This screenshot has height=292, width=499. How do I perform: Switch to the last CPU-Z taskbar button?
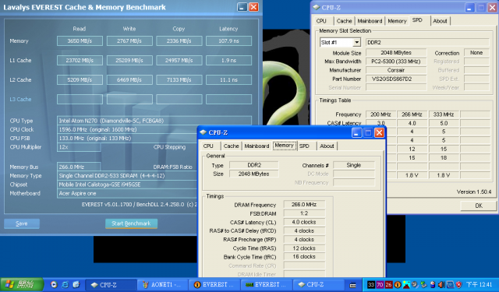[319, 285]
